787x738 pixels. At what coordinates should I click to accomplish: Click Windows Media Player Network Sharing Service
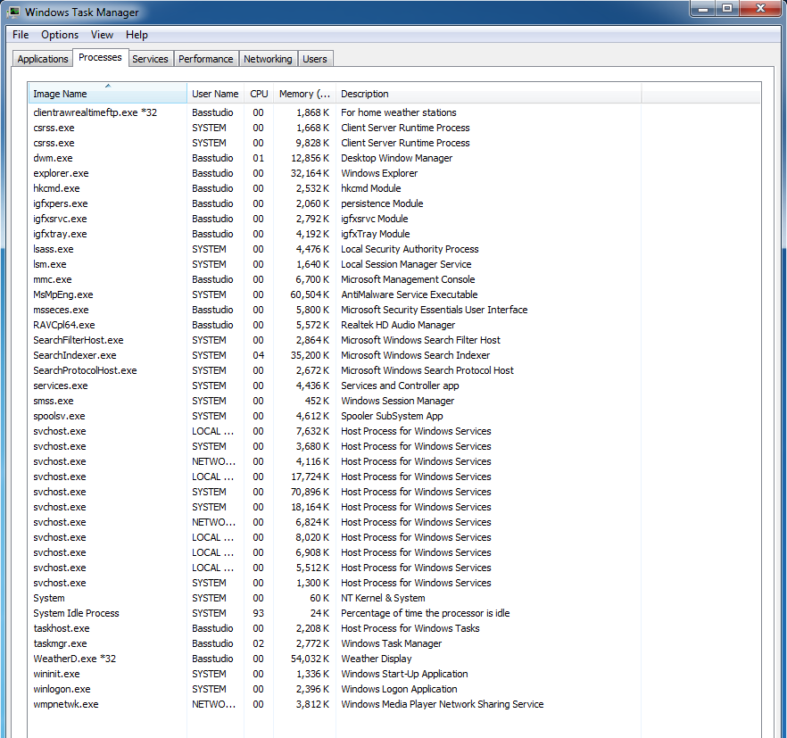point(443,704)
